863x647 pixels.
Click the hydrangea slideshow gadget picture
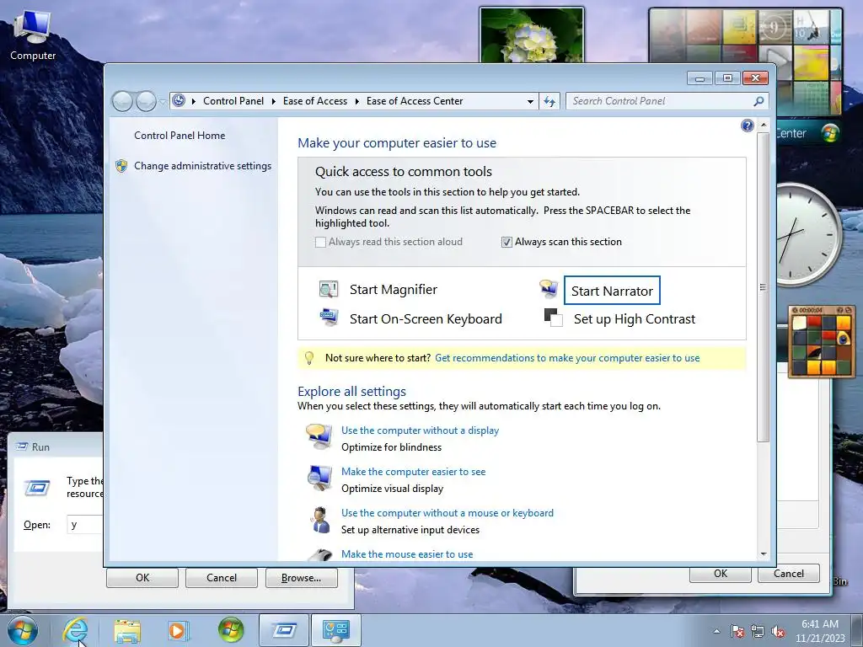(x=531, y=35)
